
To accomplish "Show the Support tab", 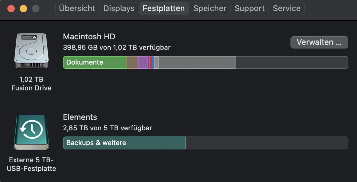I will [x=249, y=8].
